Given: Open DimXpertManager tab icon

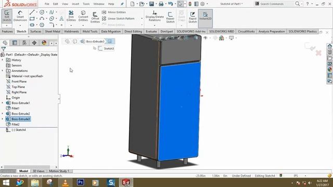Looking at the screenshot, I should (34, 43).
